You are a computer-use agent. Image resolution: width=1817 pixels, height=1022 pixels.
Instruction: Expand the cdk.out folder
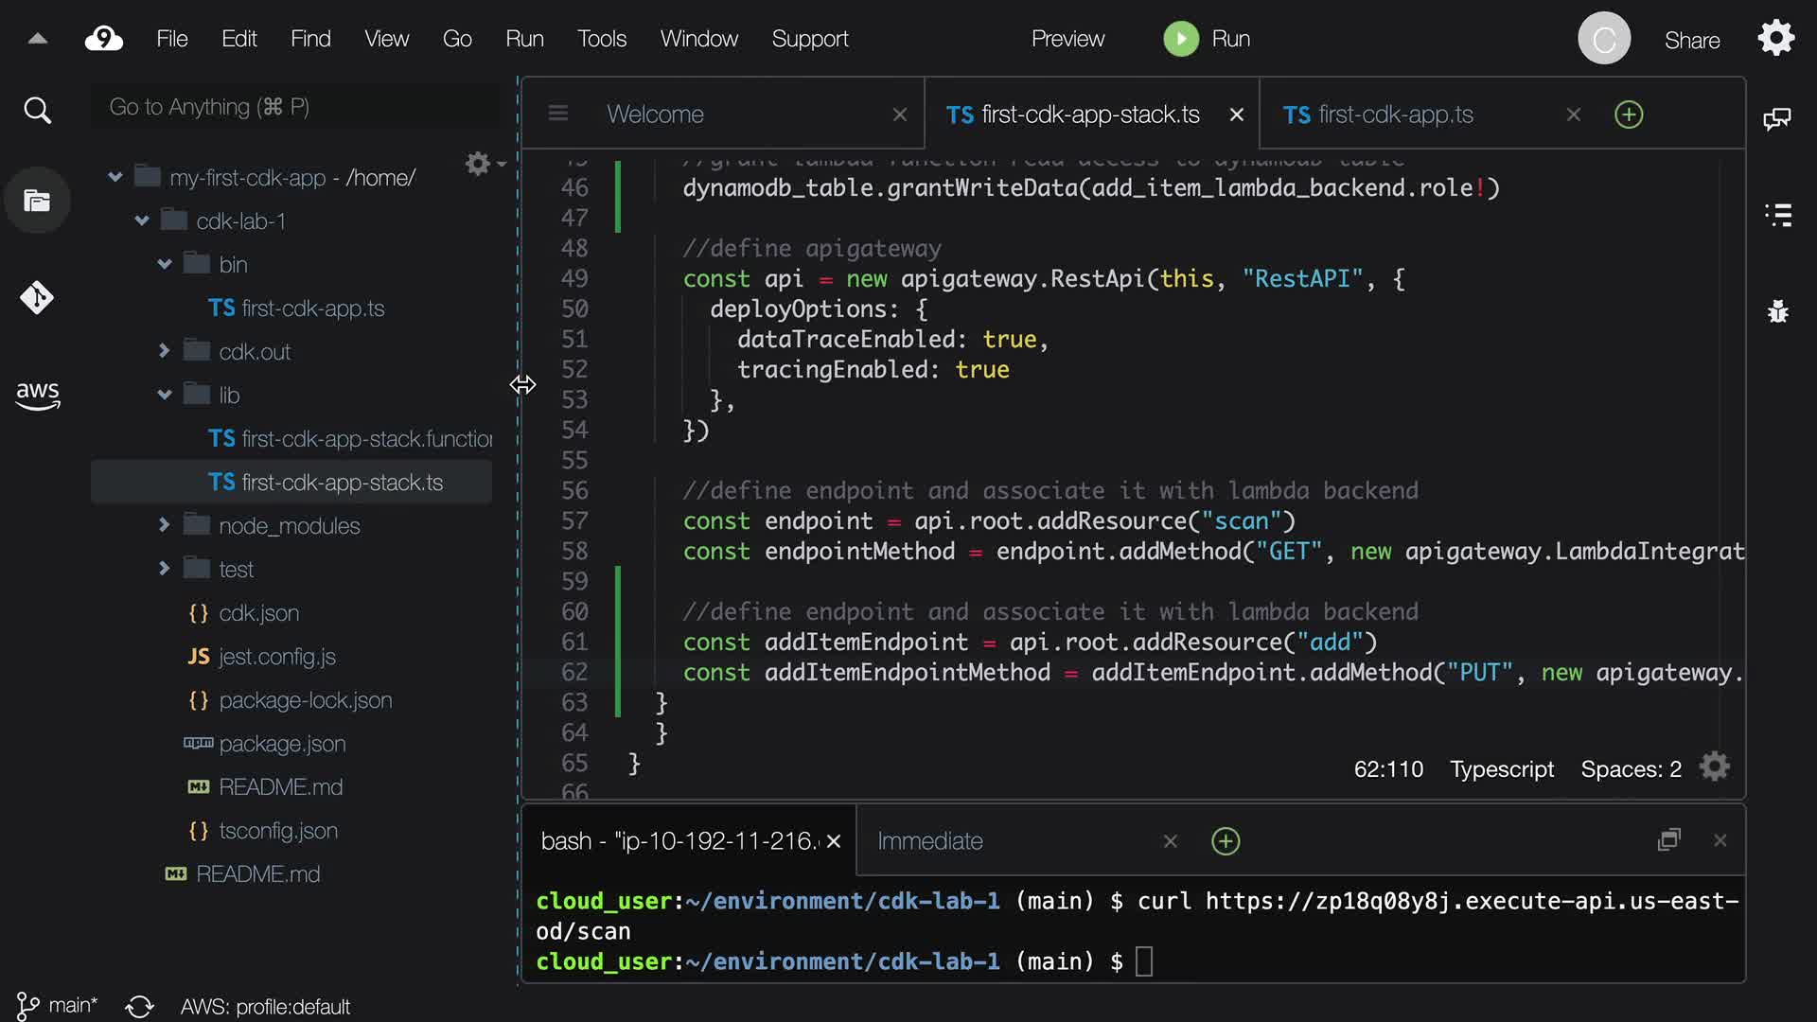tap(165, 351)
